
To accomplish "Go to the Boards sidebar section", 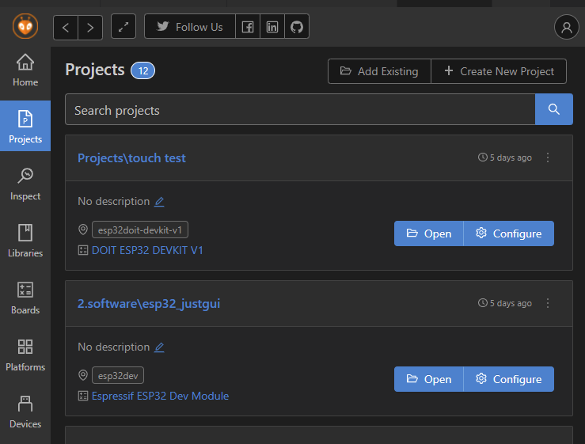I will [x=25, y=298].
